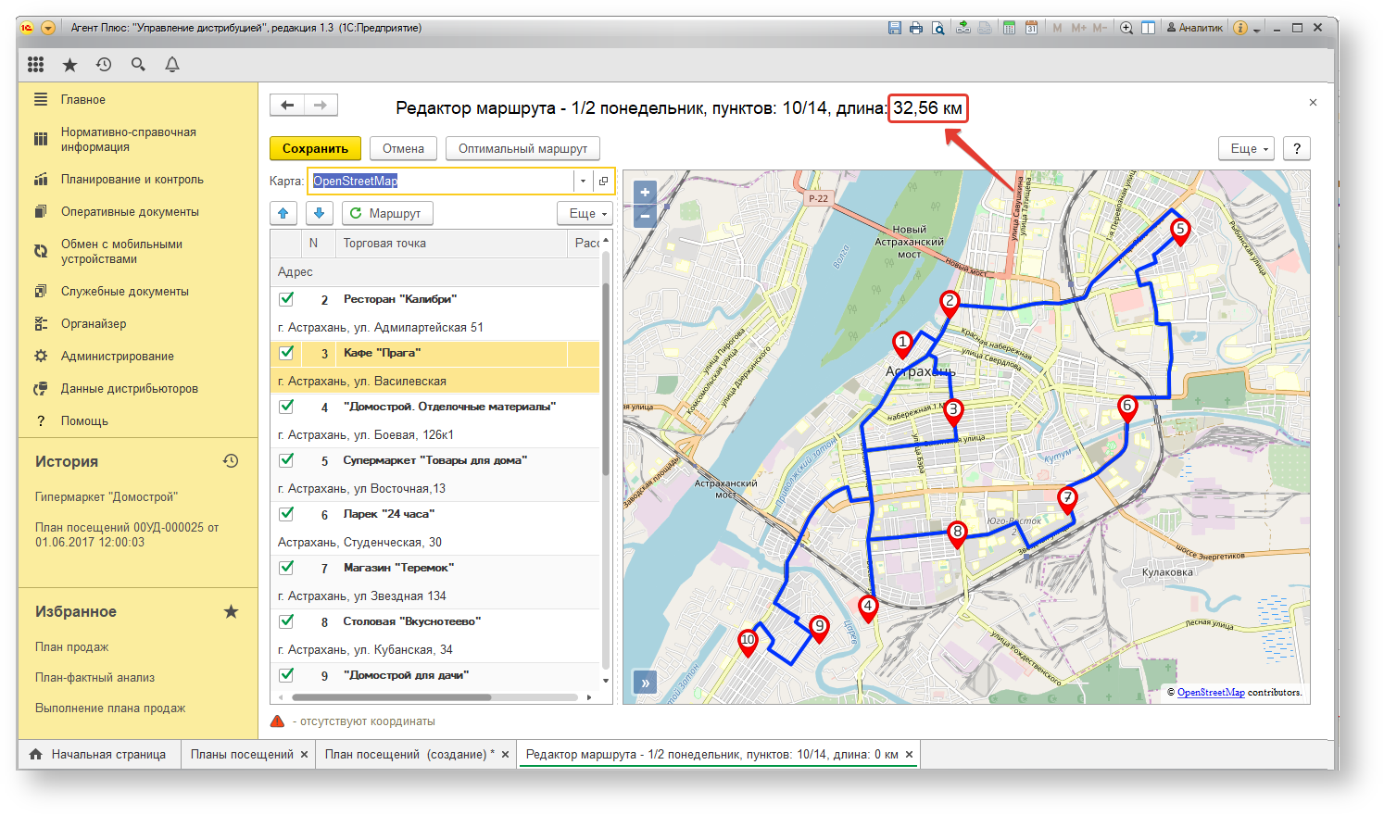Image resolution: width=1384 pixels, height=815 pixels.
Task: Open the dropdown arrow next to info icon
Action: (x=1257, y=29)
